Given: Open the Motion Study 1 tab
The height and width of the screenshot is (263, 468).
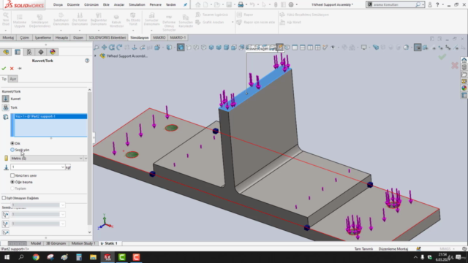Looking at the screenshot, I should (x=83, y=243).
